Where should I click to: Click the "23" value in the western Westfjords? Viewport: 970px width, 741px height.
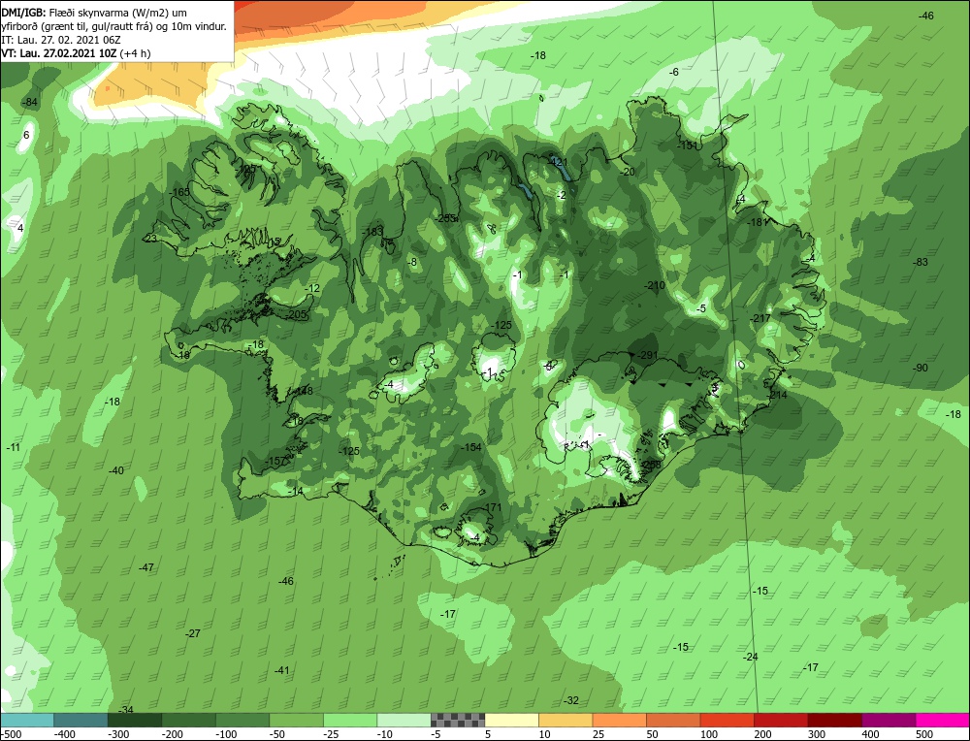click(x=151, y=239)
